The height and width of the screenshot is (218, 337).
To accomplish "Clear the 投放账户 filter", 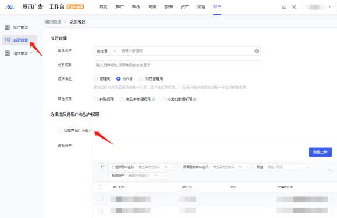I will pyautogui.click(x=164, y=176).
